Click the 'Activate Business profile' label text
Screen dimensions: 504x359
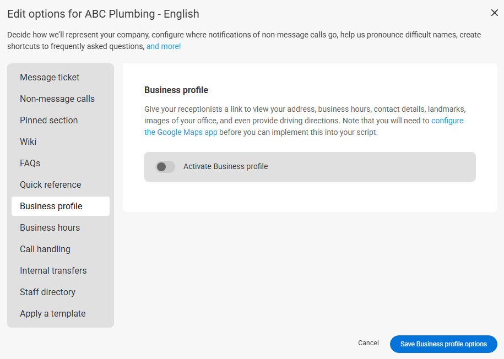coord(225,167)
